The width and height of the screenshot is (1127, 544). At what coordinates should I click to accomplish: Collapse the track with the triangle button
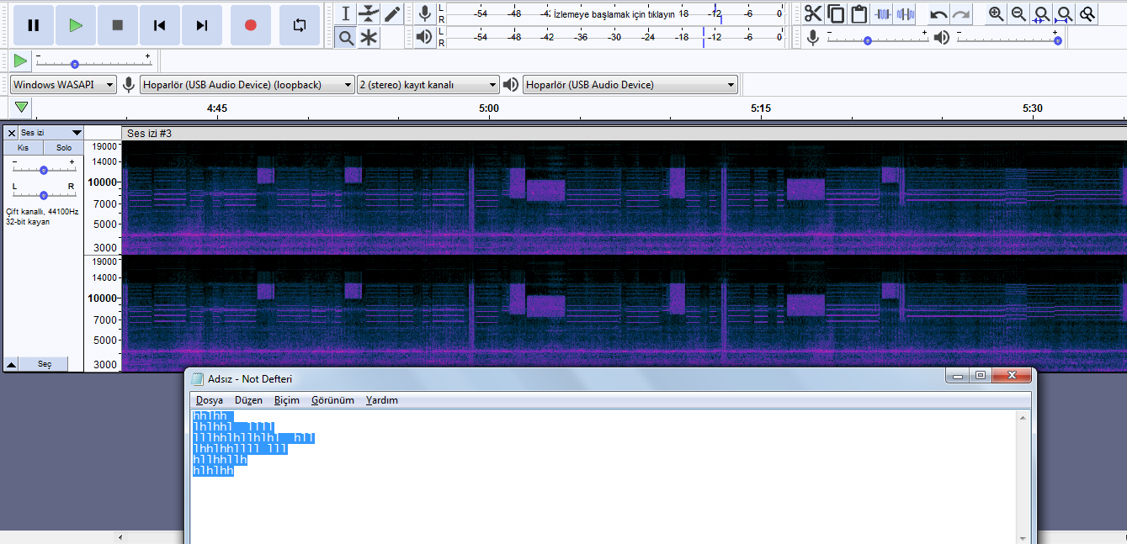11,364
